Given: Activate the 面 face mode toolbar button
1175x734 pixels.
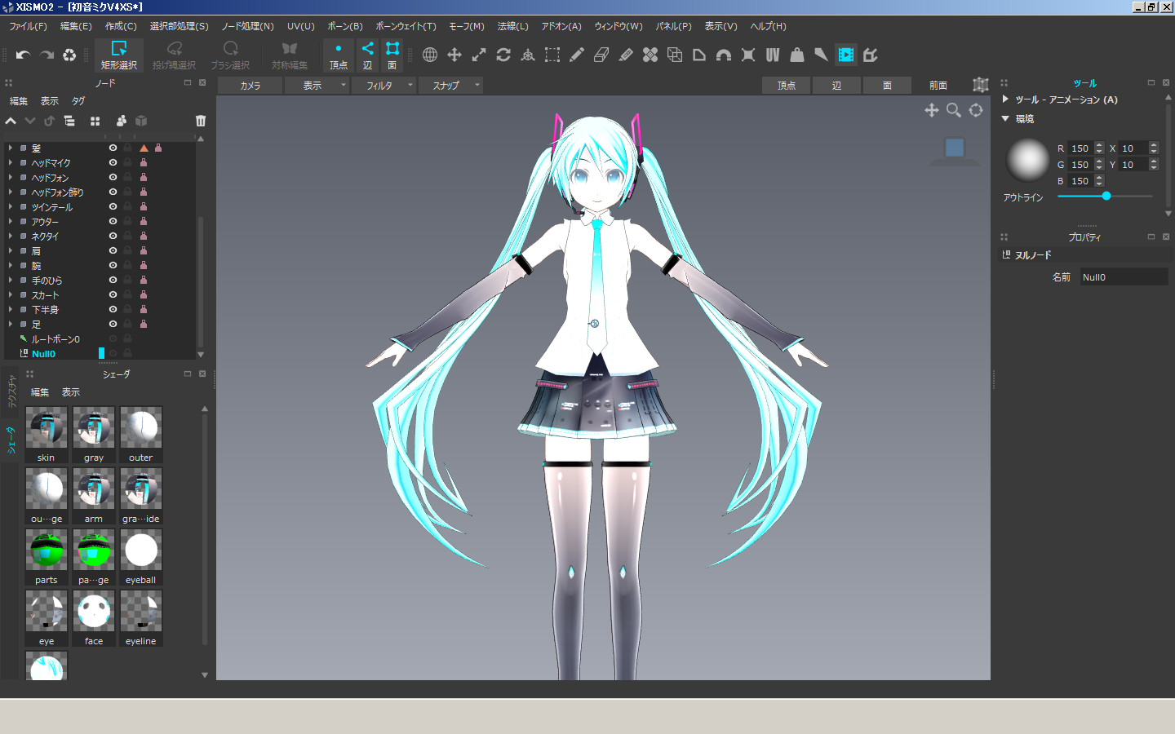Looking at the screenshot, I should 392,55.
